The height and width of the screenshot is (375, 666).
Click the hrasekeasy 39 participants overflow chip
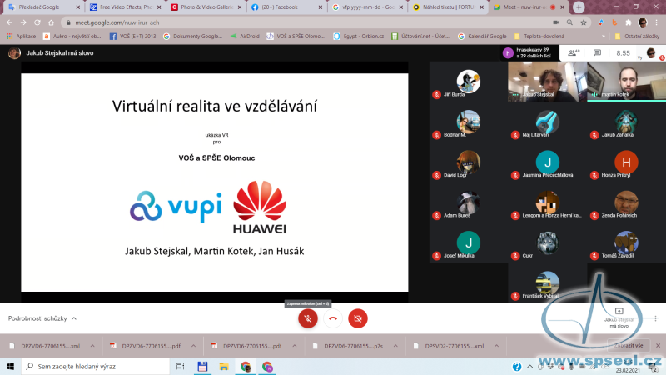point(529,52)
